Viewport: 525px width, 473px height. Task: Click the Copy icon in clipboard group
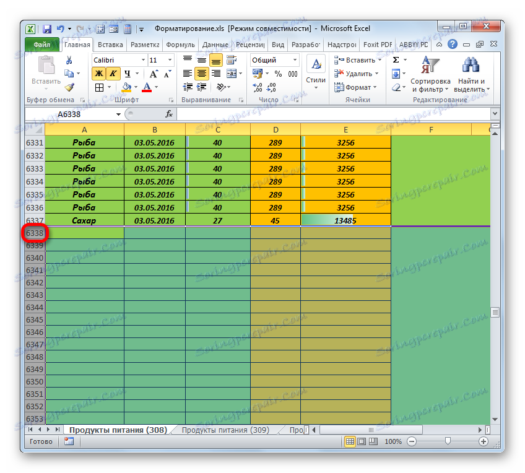click(69, 73)
